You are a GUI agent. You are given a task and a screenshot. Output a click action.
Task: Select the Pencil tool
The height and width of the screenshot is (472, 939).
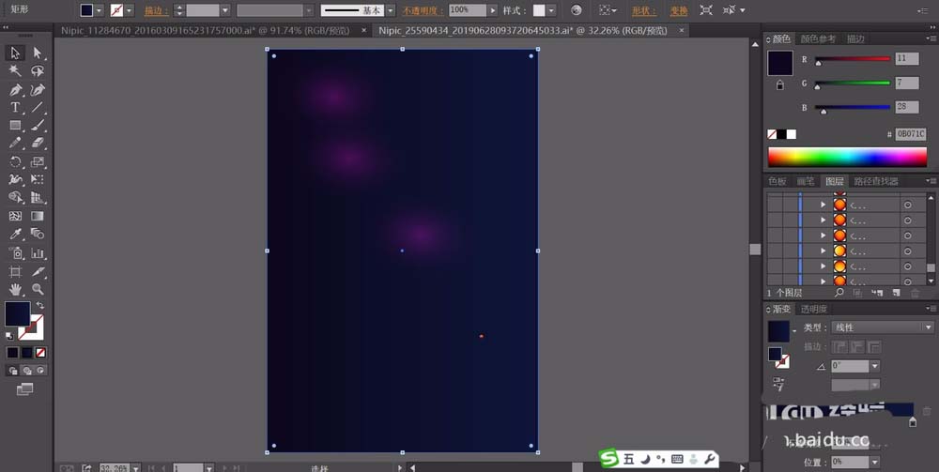(15, 144)
